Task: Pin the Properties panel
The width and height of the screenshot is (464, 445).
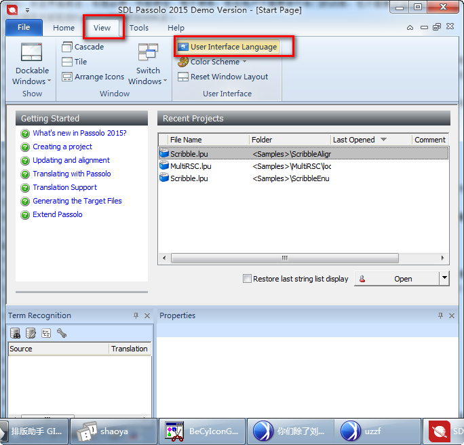Action: 440,315
